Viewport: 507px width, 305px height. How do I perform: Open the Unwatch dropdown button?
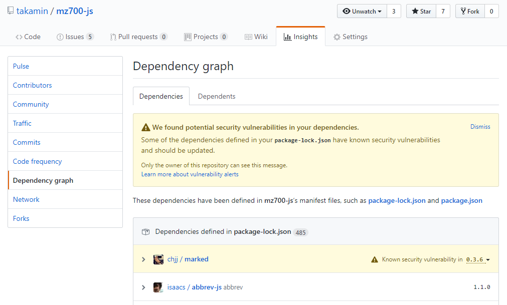[x=362, y=12]
